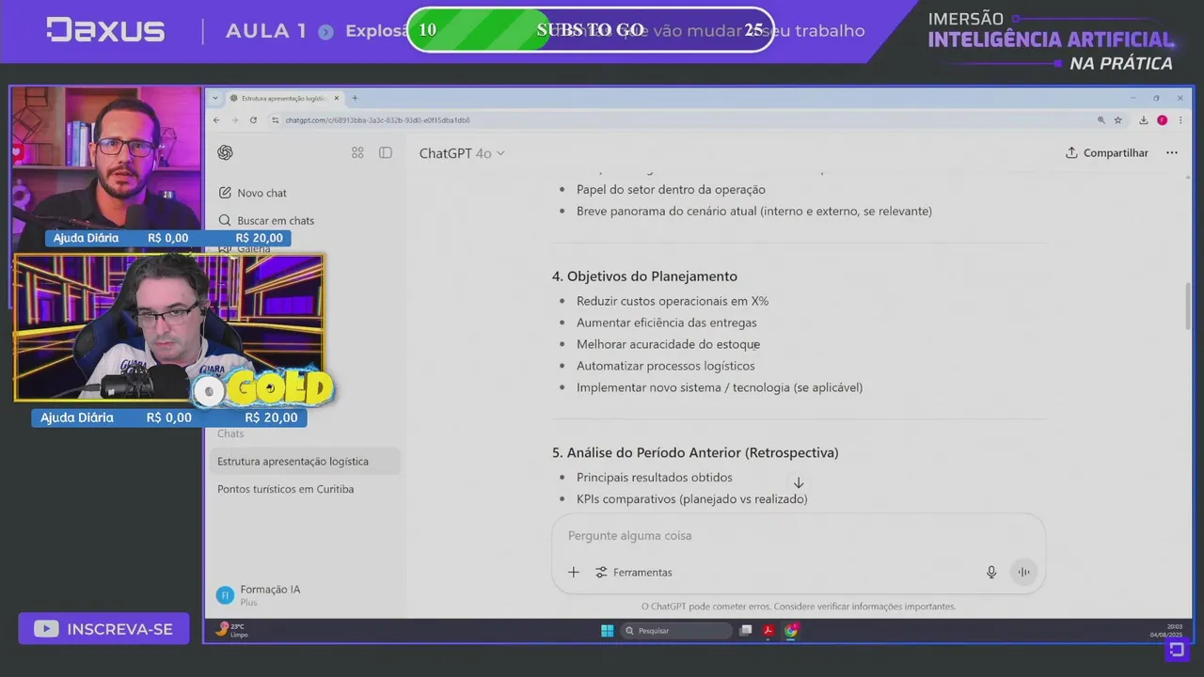Open the ChatGPT 4o model selector dropdown
1204x677 pixels.
(462, 153)
